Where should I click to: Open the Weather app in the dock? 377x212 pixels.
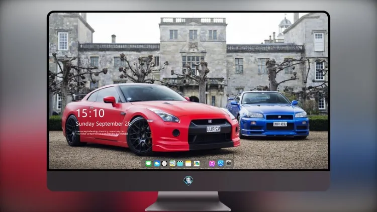pos(157,164)
